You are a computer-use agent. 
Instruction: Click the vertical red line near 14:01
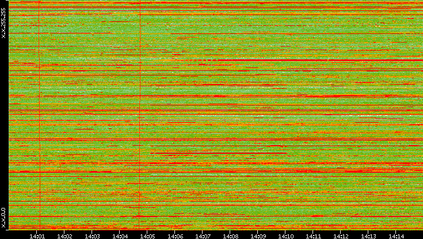(39, 115)
